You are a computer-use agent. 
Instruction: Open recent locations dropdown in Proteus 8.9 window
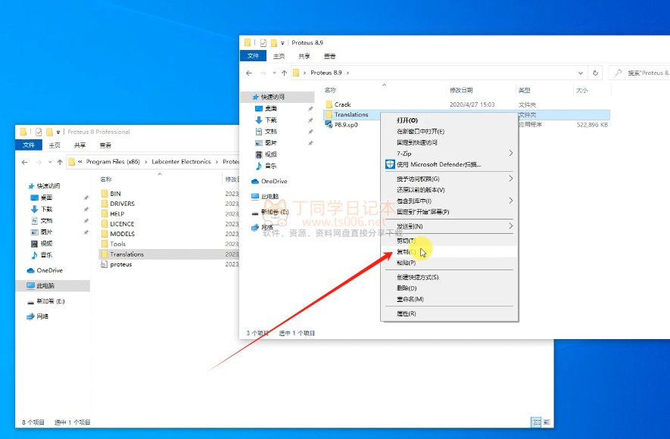click(274, 73)
